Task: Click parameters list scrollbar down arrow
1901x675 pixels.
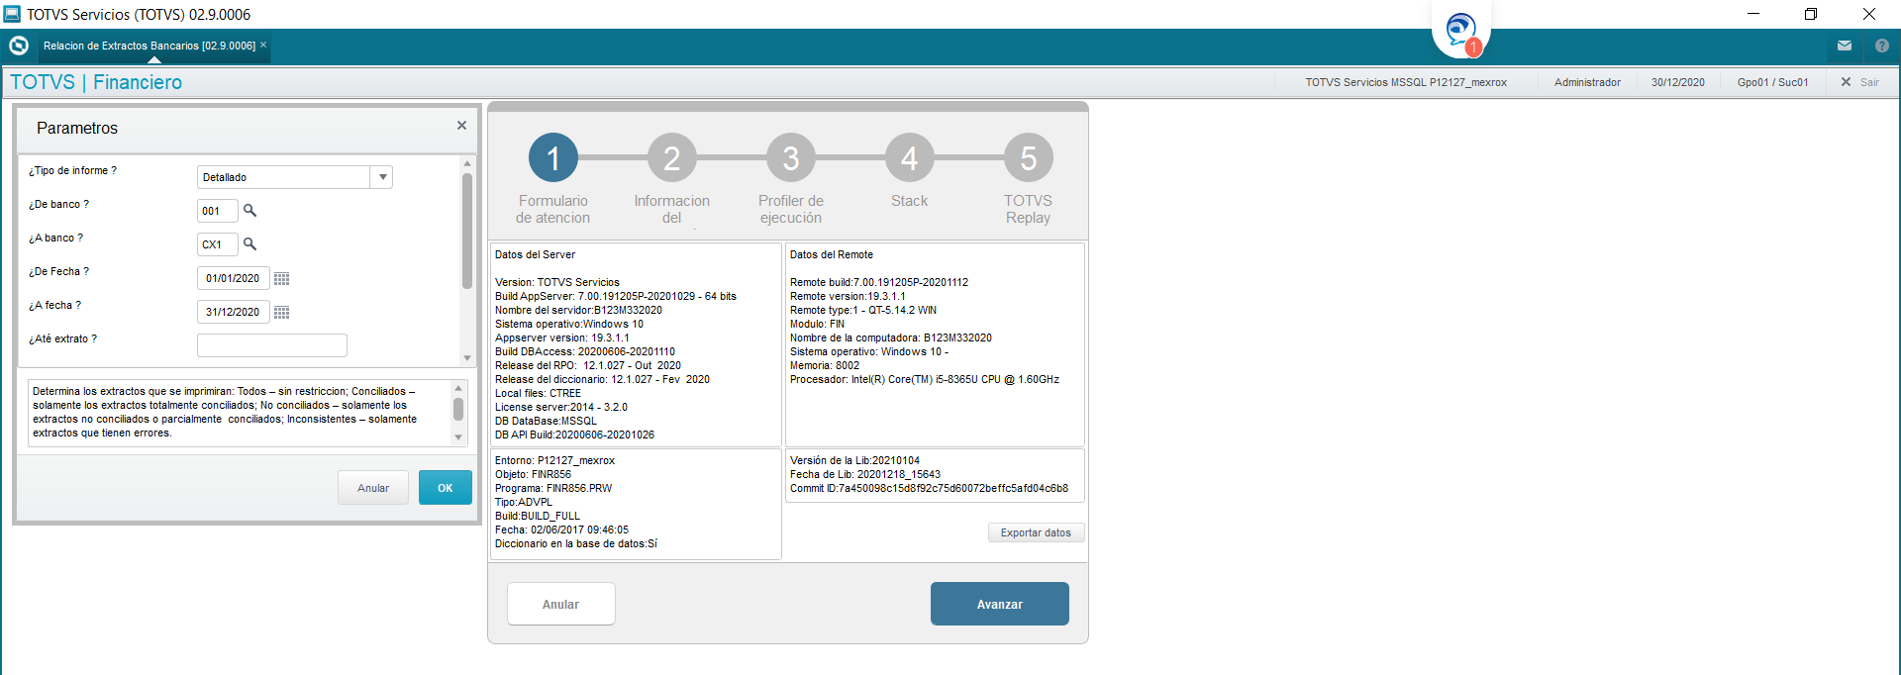Action: pyautogui.click(x=467, y=358)
